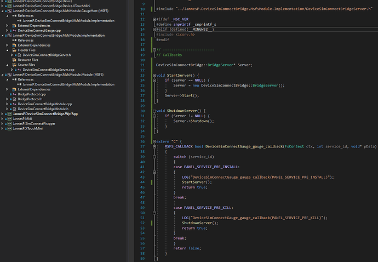Expand the Device.XTouchMini project node
Viewport: 378px width, 262px height.
(2, 6)
